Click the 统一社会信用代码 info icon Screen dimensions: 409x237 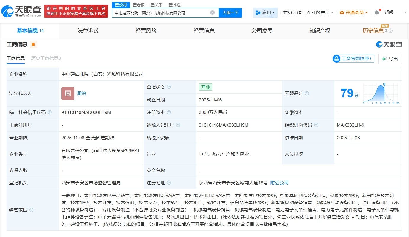point(50,112)
